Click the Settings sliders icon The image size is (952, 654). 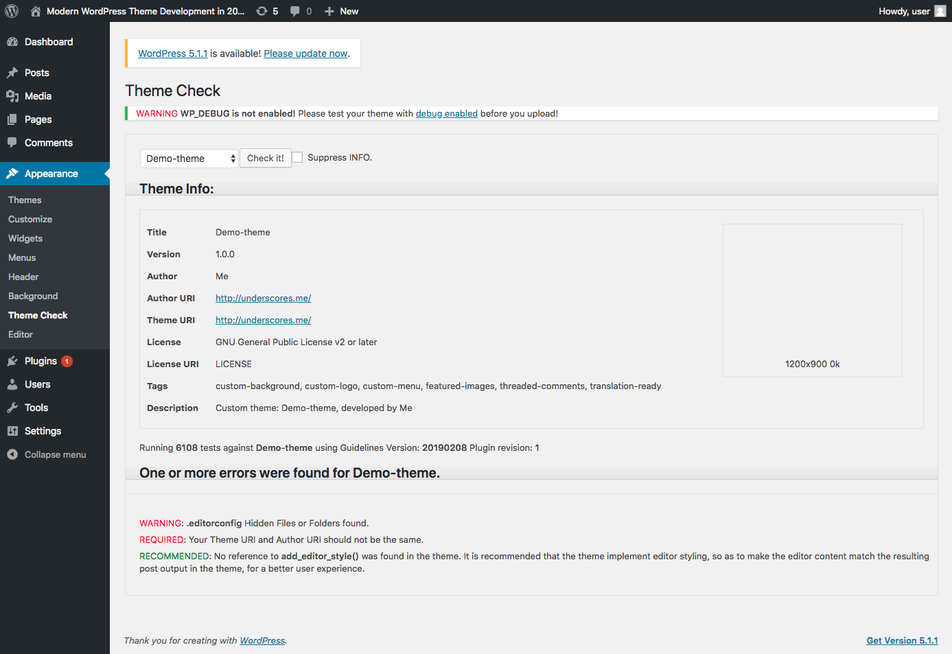pyautogui.click(x=12, y=431)
